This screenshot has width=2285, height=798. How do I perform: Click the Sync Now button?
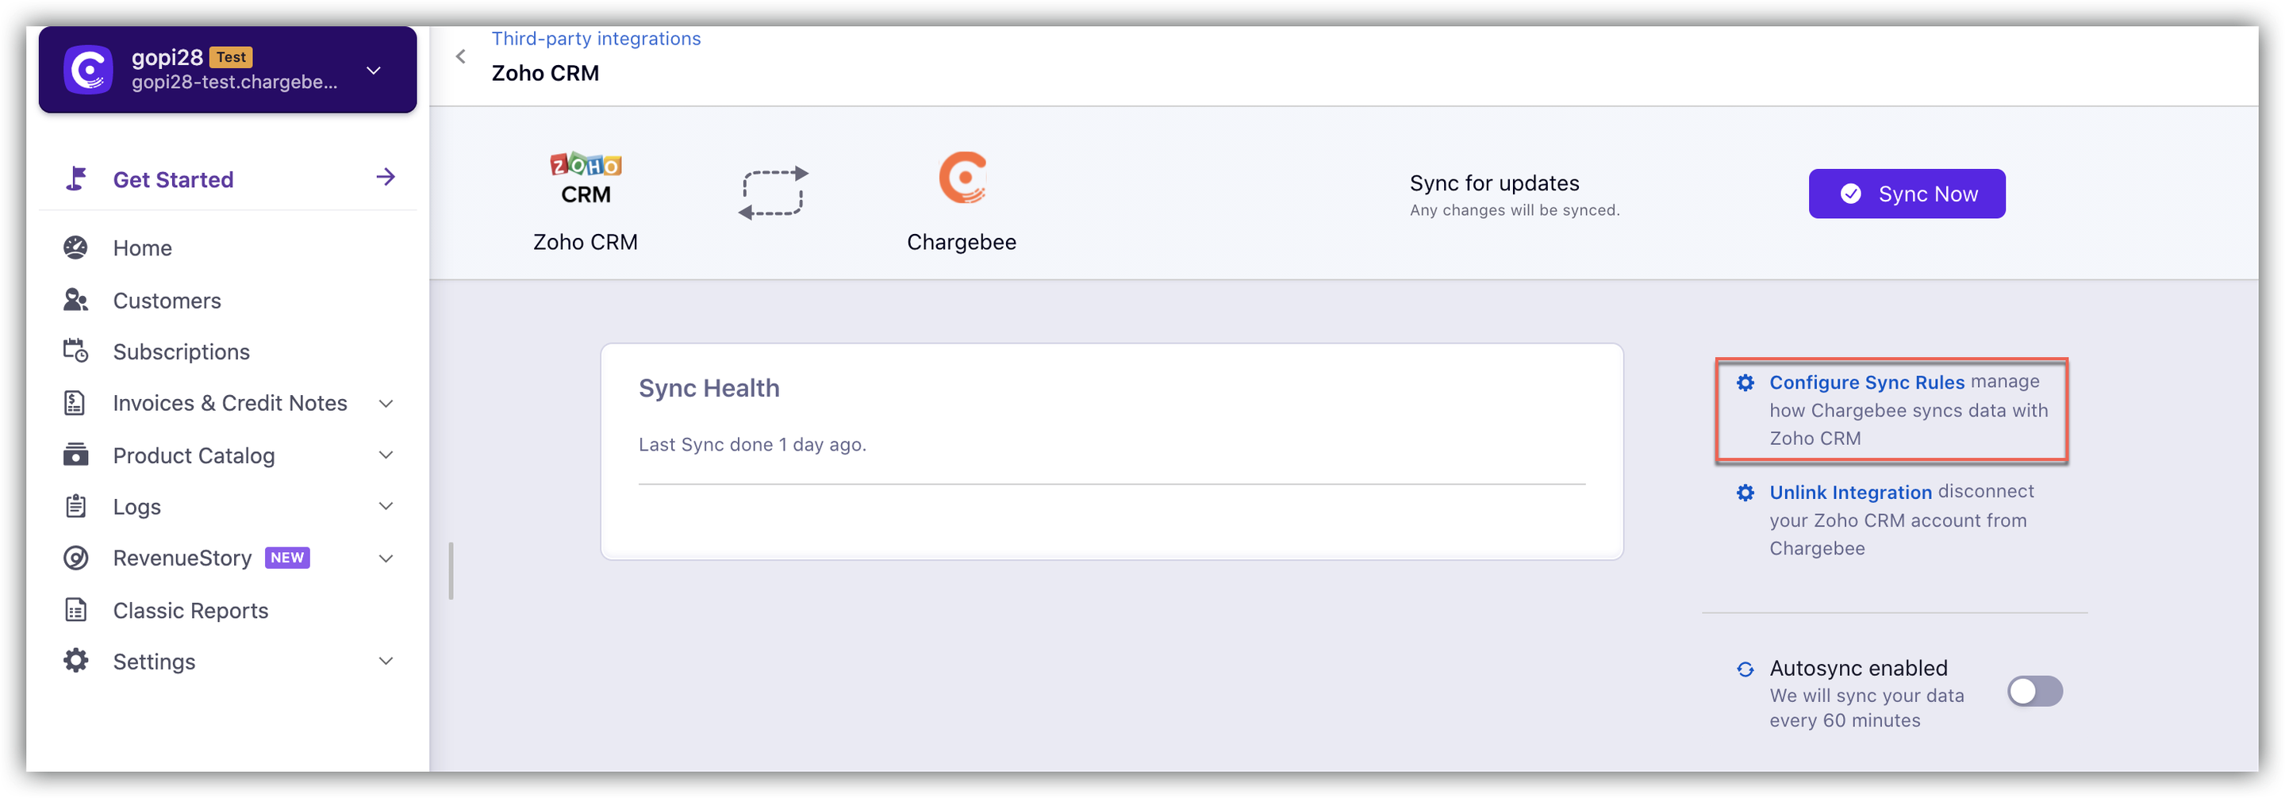tap(1907, 194)
